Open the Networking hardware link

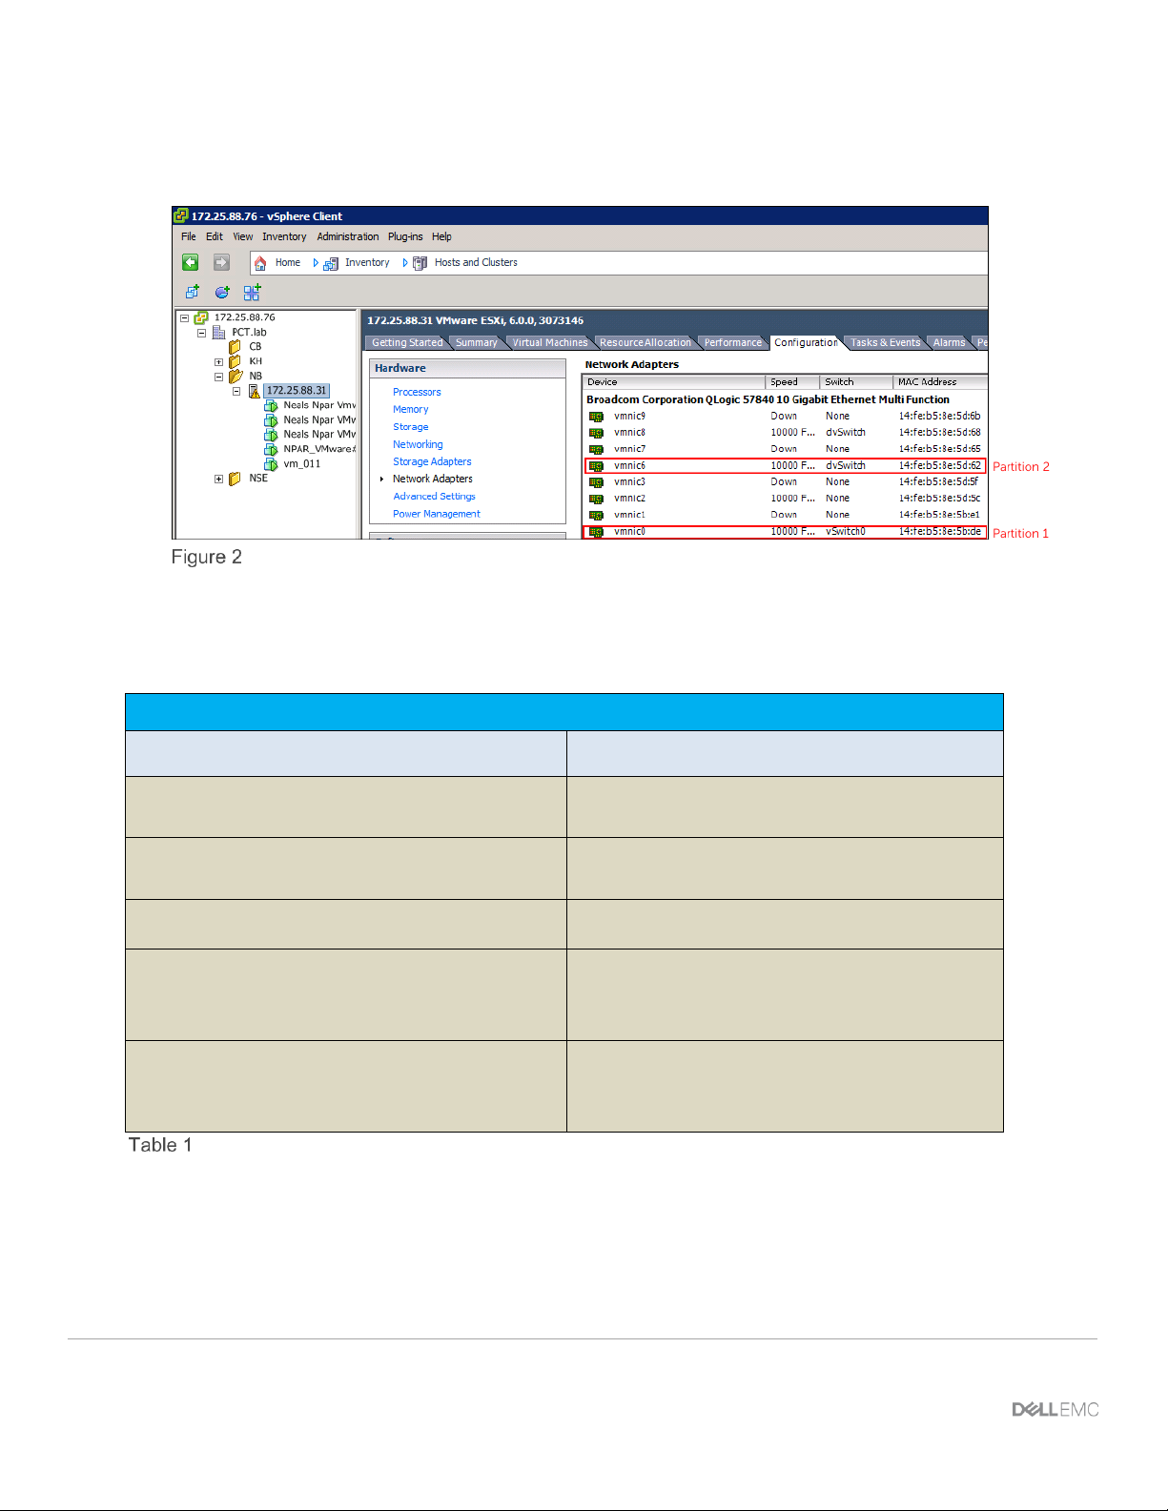[418, 444]
